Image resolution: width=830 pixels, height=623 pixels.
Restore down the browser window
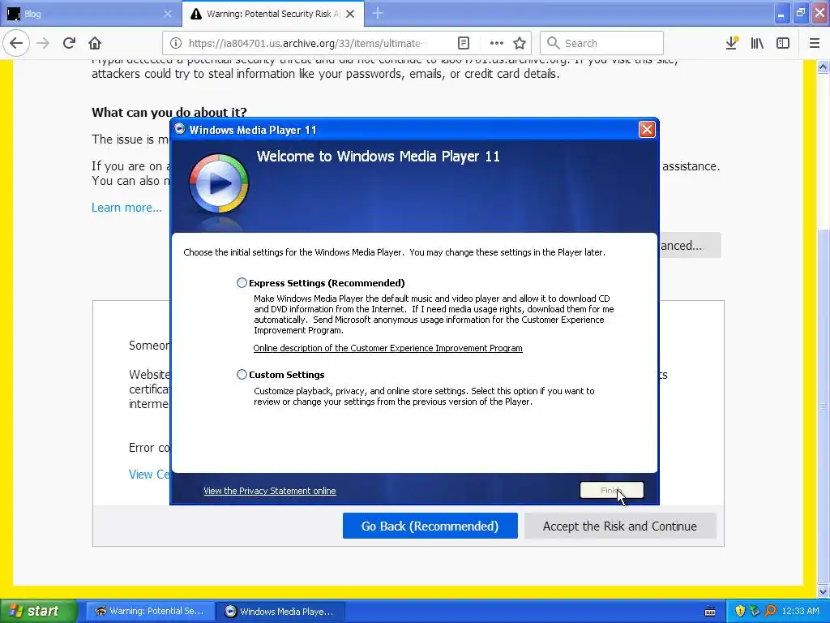click(800, 13)
